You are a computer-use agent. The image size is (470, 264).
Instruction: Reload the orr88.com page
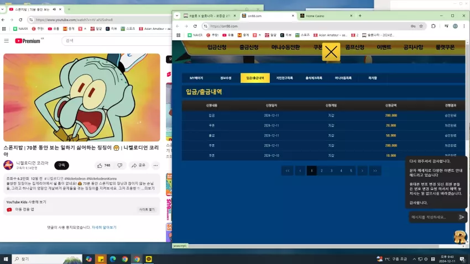195,27
